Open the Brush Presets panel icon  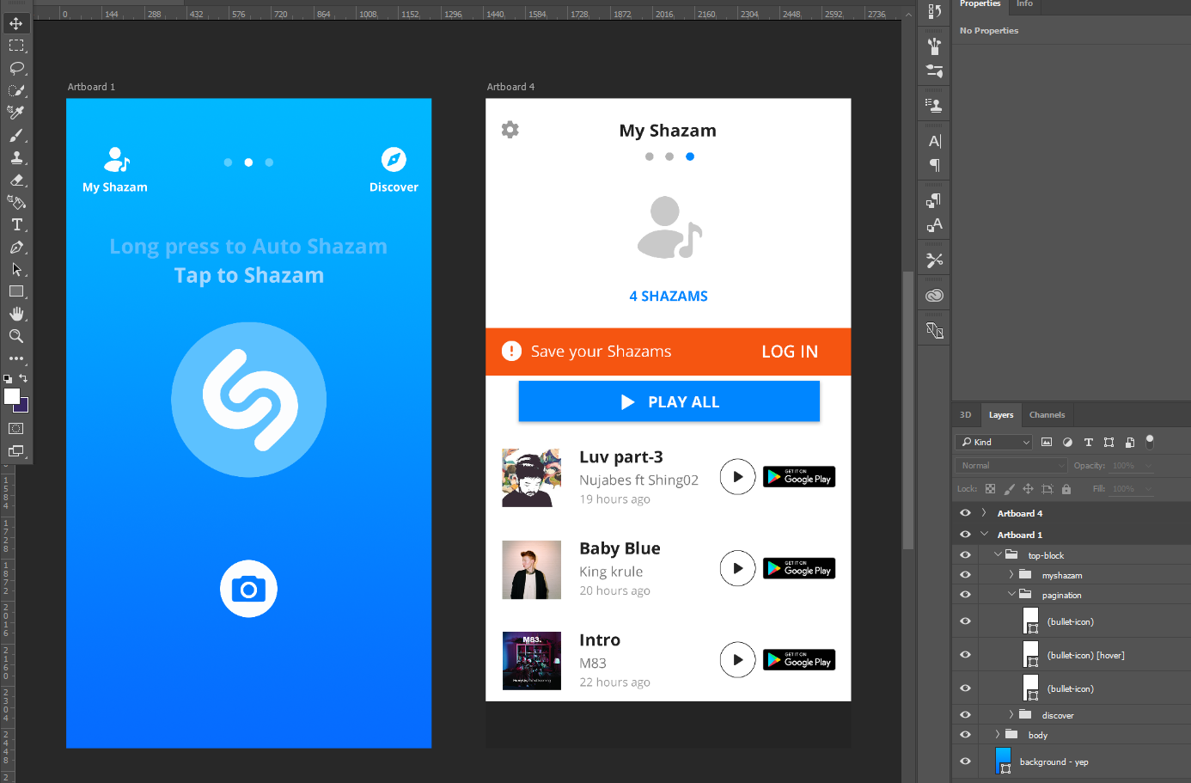934,46
